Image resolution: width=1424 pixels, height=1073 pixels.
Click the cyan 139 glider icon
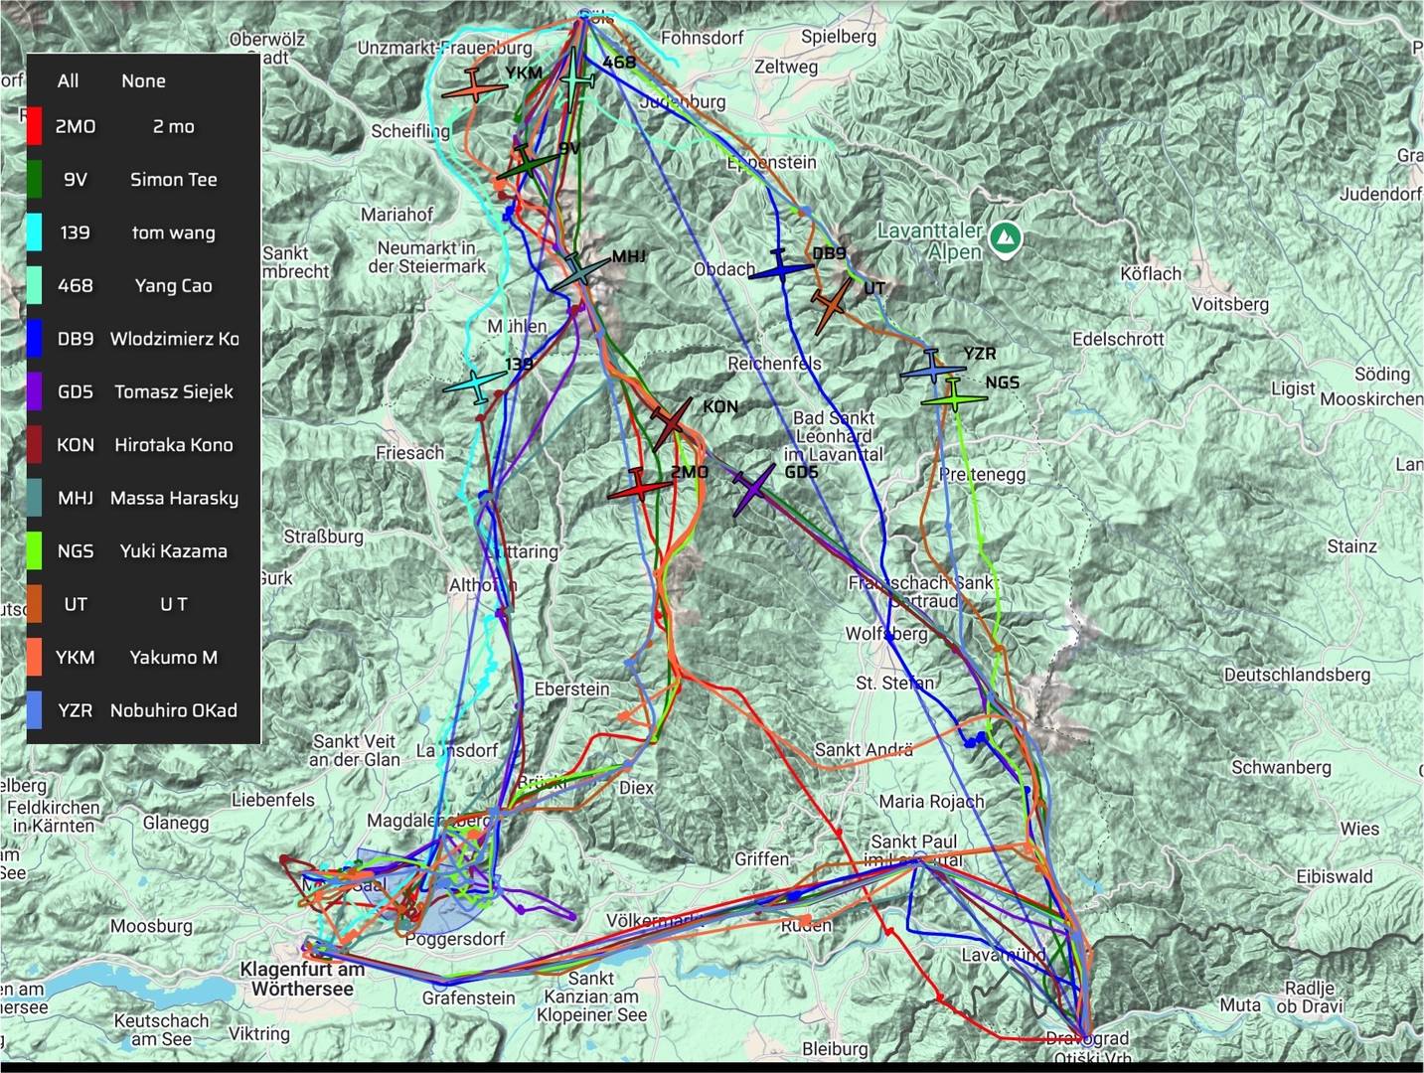click(x=478, y=384)
